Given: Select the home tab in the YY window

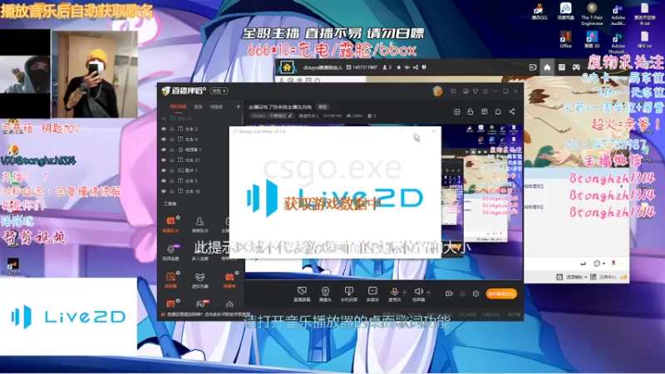Looking at the screenshot, I should (x=547, y=67).
